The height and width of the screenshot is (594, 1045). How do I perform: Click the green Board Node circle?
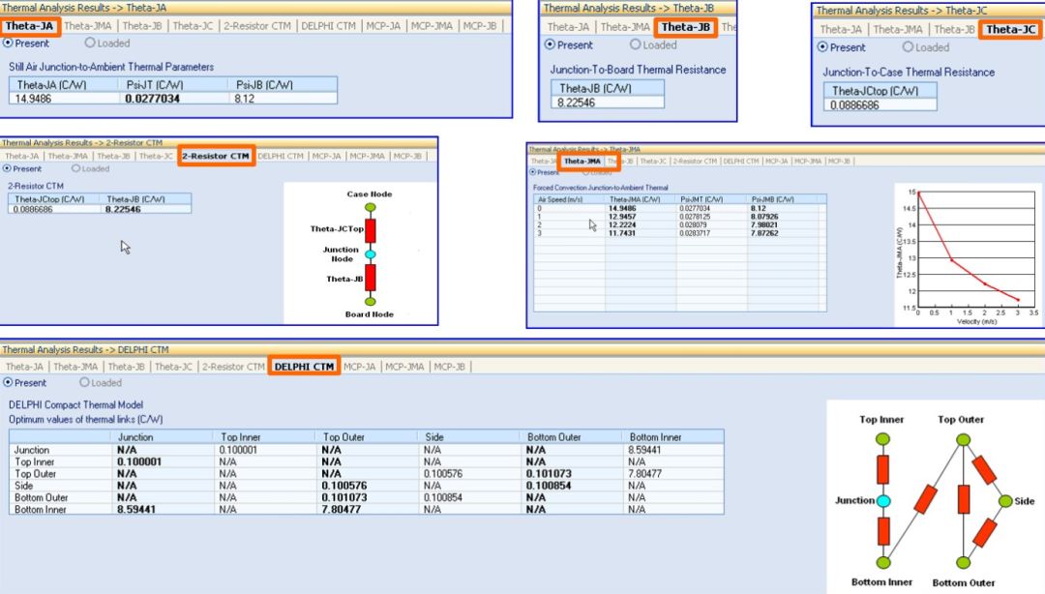click(x=370, y=302)
